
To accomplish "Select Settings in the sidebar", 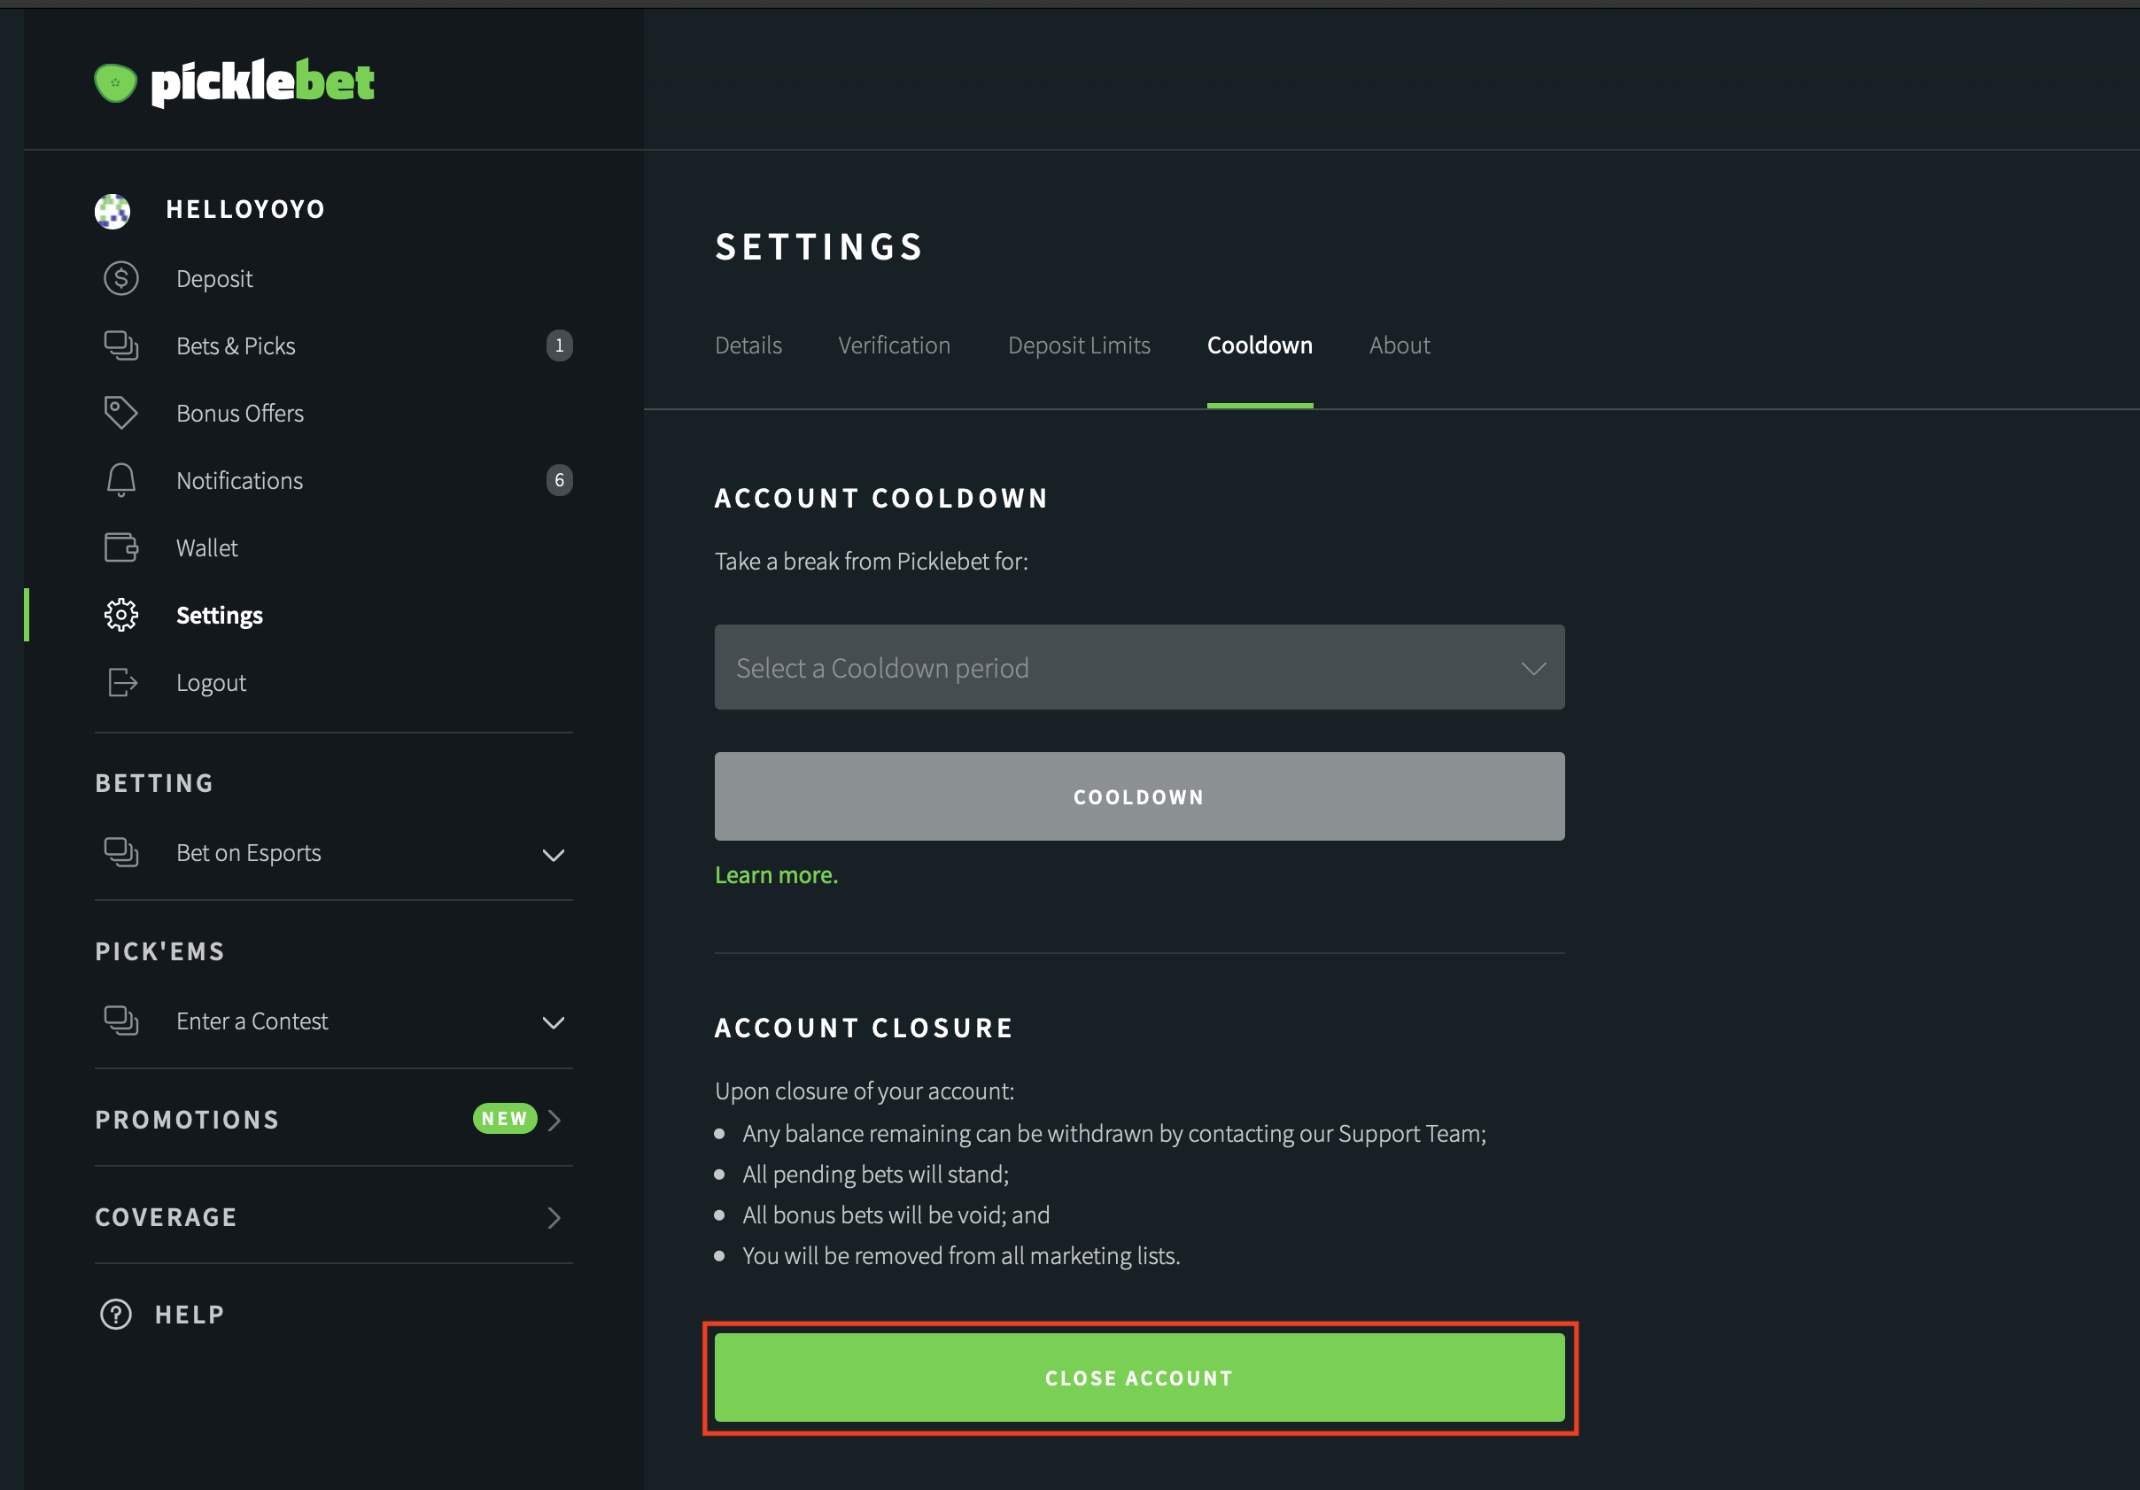I will pos(220,616).
